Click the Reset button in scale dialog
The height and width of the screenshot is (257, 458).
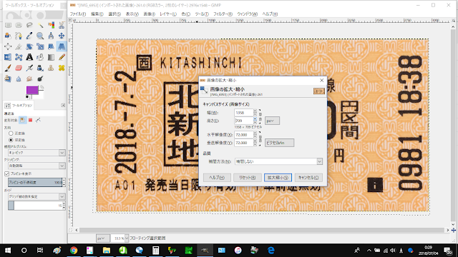point(248,178)
